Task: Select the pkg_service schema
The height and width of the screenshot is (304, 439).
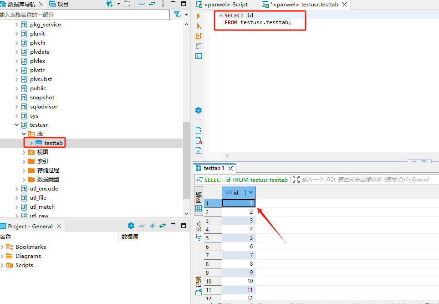Action: pyautogui.click(x=46, y=25)
